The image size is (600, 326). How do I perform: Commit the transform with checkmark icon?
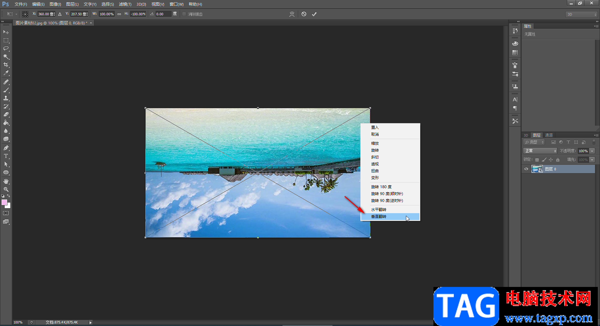point(314,14)
